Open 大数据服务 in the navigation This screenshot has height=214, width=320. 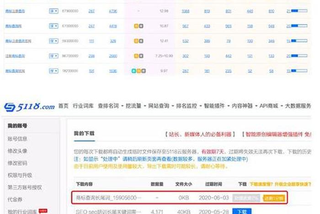tap(298, 106)
